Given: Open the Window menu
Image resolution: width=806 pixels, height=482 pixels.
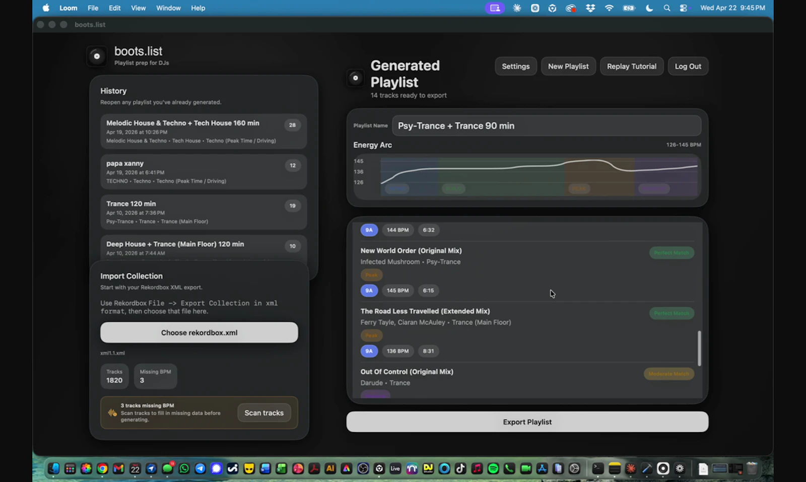Looking at the screenshot, I should click(x=168, y=8).
